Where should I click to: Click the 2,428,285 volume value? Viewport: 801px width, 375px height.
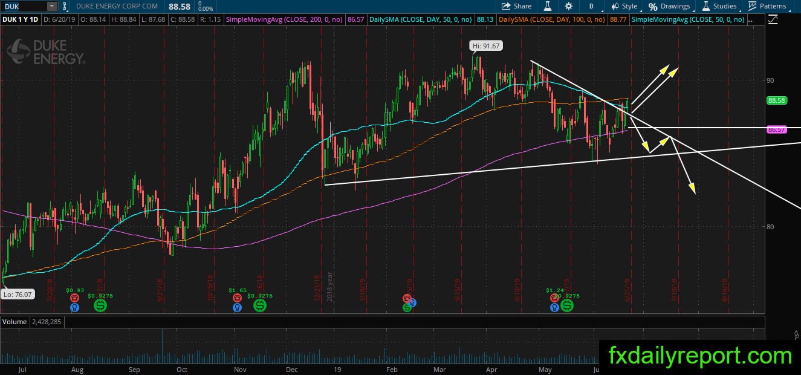click(x=46, y=322)
